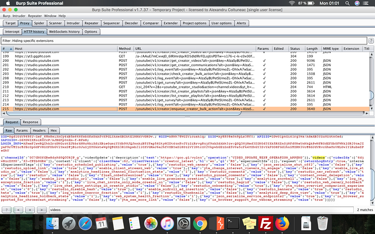Go to previous search match
The width and height of the screenshot is (375, 234).
click(x=18, y=210)
